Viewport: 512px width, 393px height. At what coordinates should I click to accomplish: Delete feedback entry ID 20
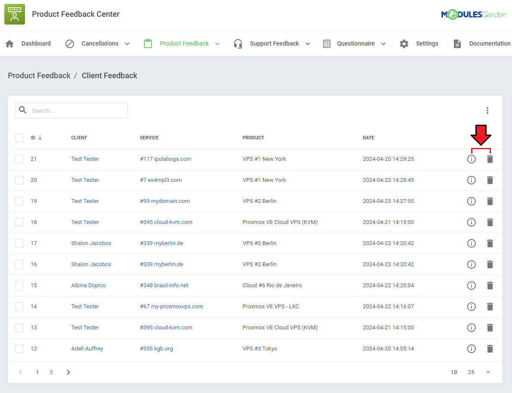click(x=490, y=180)
